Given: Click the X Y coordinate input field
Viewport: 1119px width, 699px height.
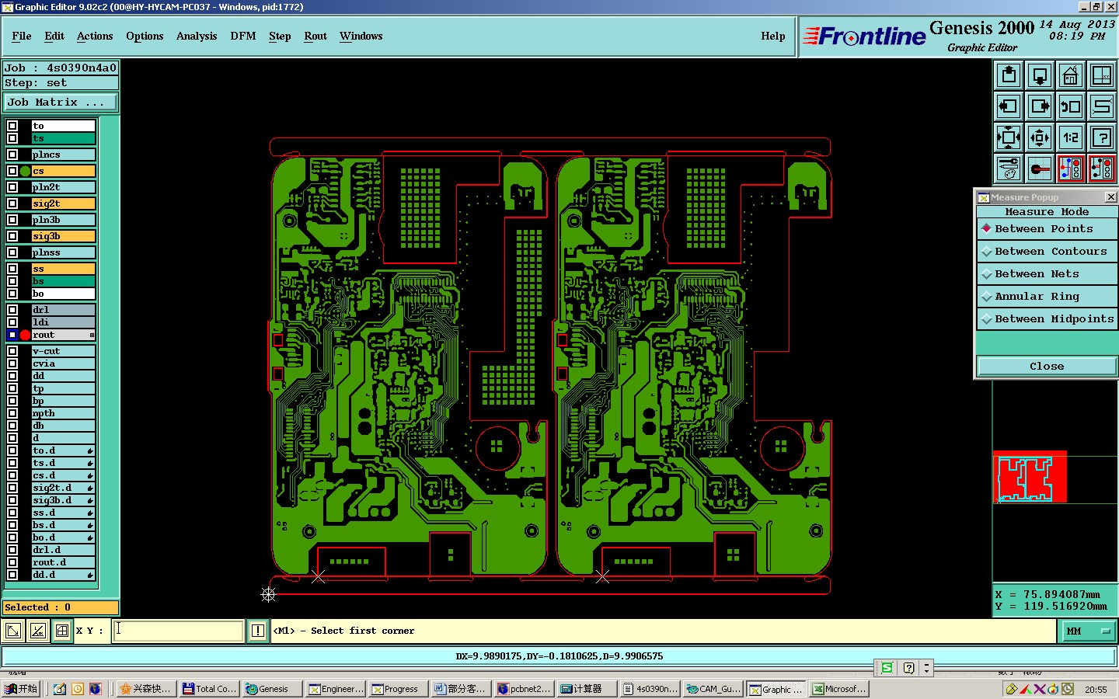Looking at the screenshot, I should click(x=179, y=631).
